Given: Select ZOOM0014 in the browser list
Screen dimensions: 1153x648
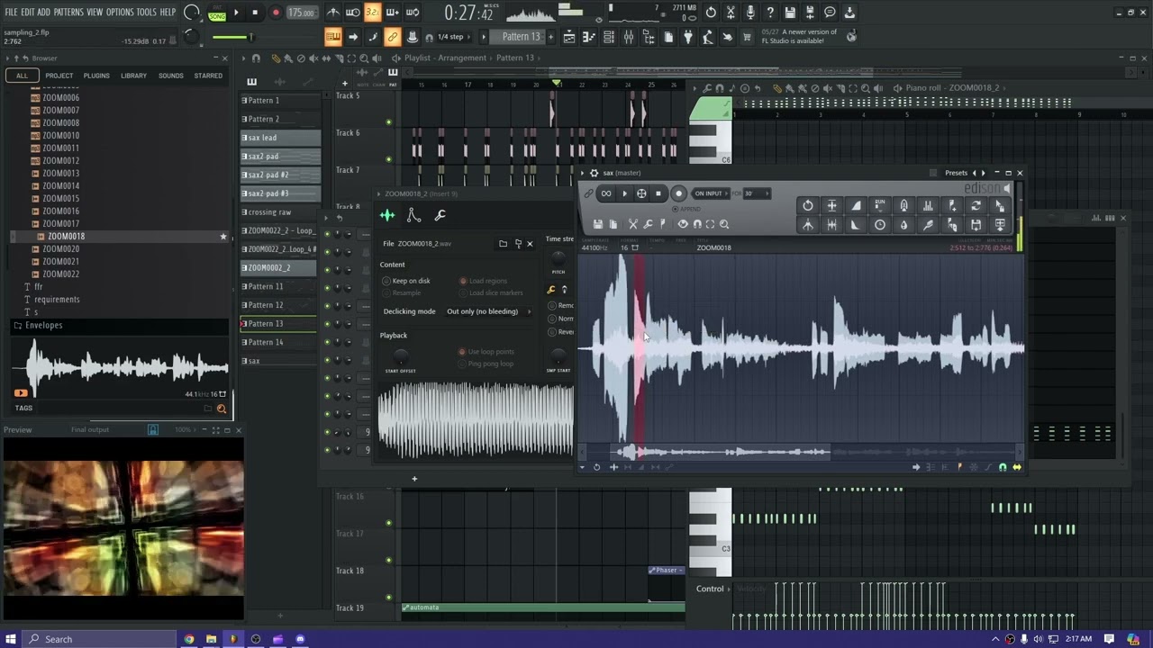Looking at the screenshot, I should (61, 186).
